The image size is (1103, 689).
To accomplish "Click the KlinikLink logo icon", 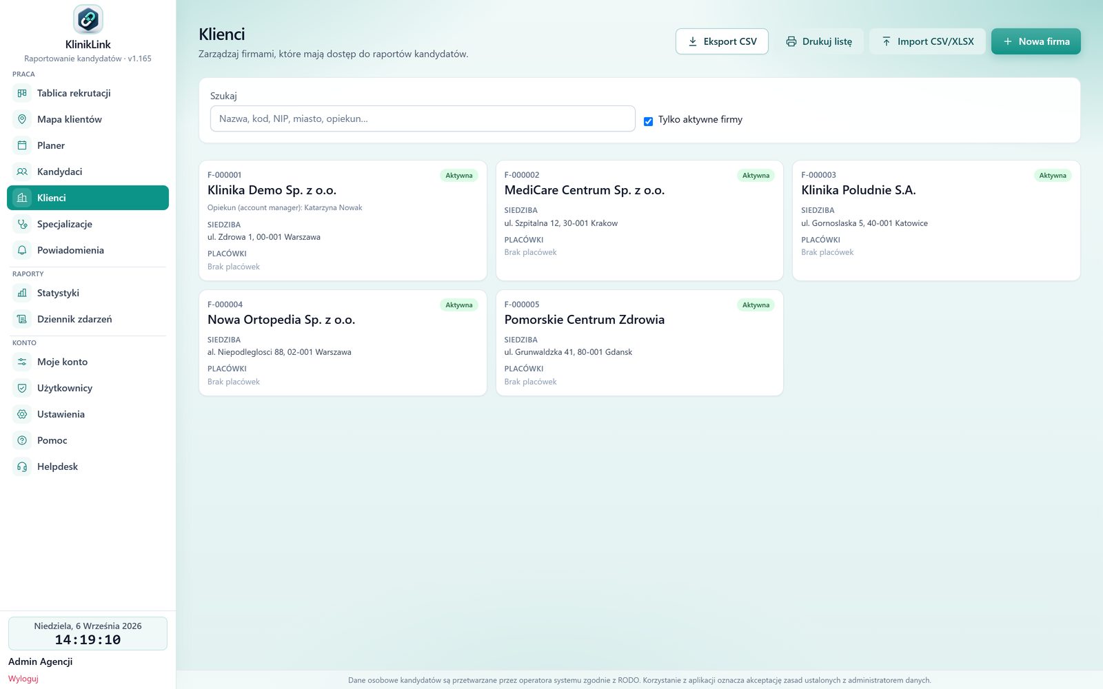I will 88,19.
